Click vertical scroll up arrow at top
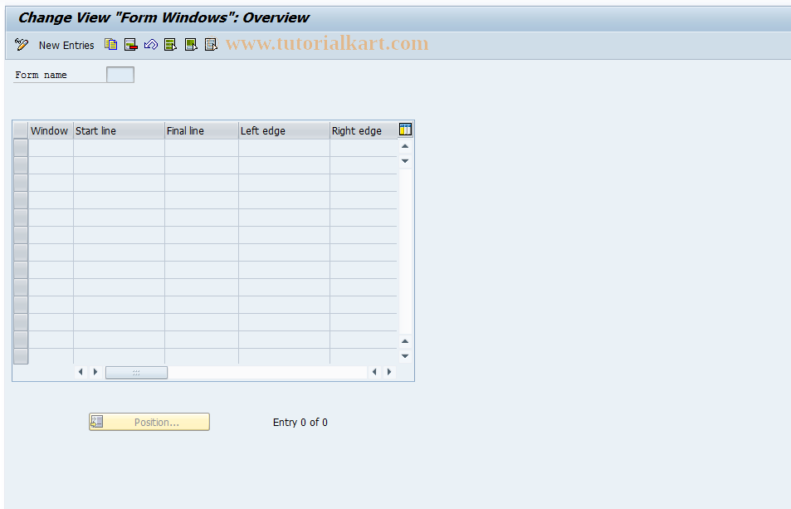Screen dimensions: 791x509 pos(405,146)
